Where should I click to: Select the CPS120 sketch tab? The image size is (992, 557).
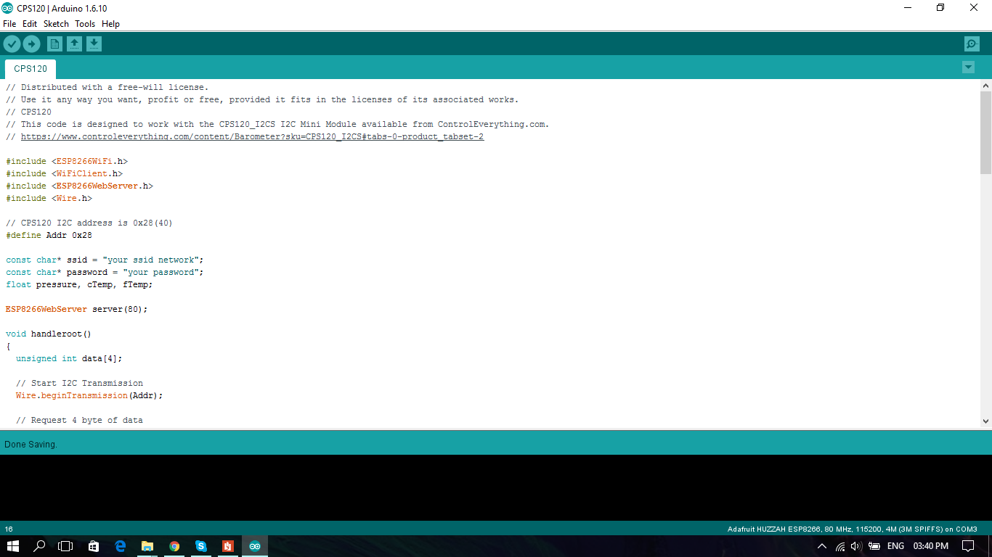[31, 69]
